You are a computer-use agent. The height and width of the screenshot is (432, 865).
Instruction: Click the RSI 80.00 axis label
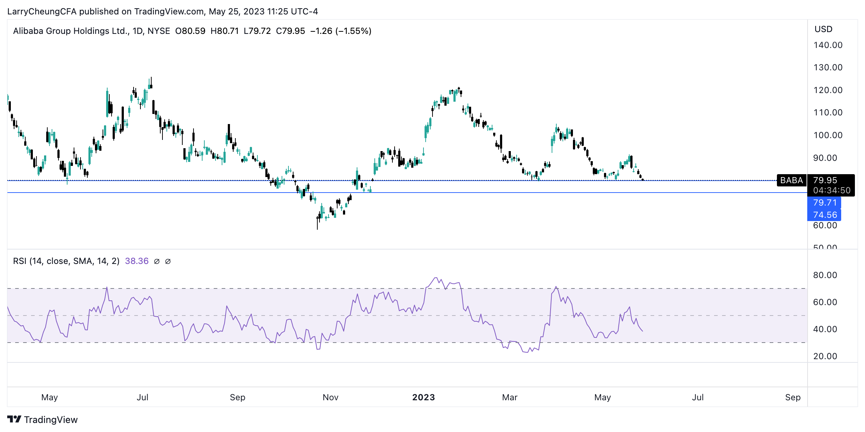pyautogui.click(x=825, y=275)
